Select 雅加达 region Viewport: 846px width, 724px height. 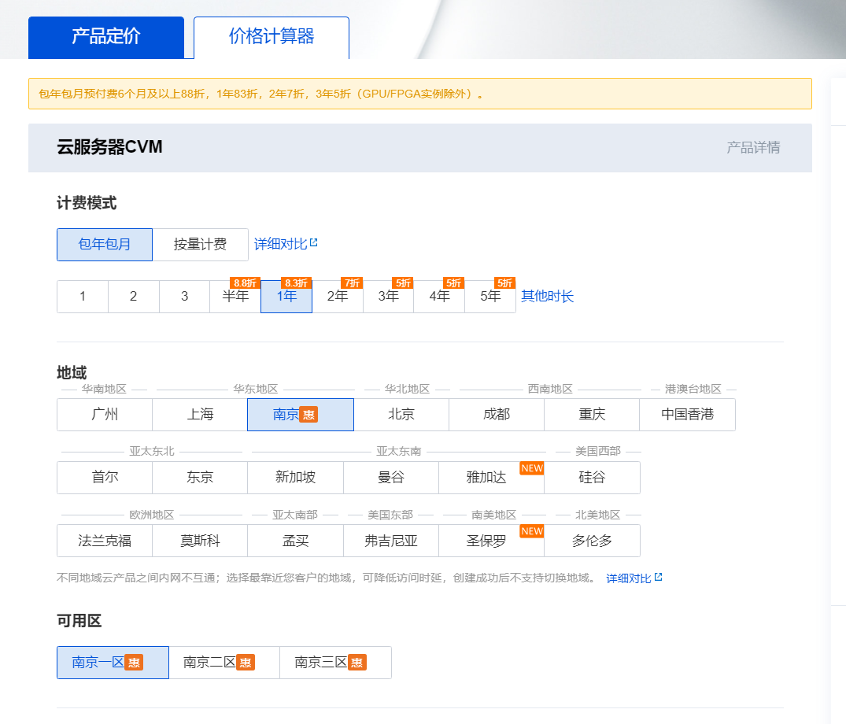(492, 478)
